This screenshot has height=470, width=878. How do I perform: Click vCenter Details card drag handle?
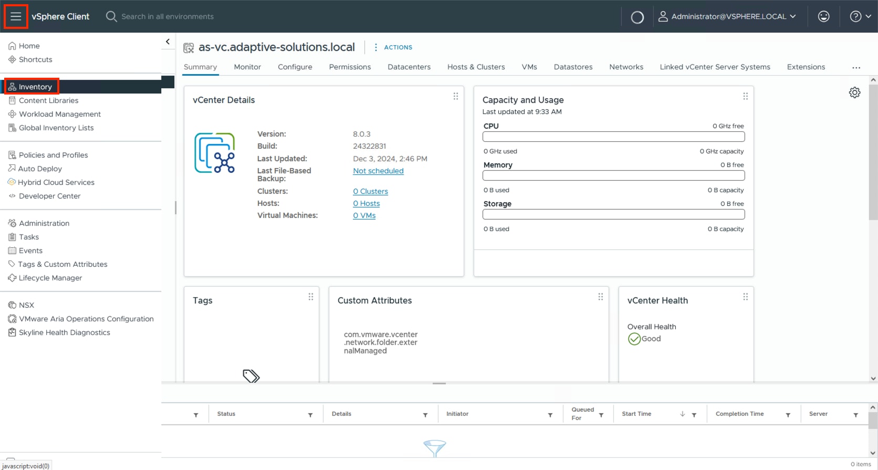click(x=456, y=96)
